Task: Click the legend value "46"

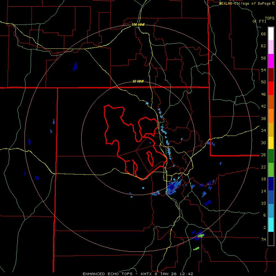Action: tap(263, 94)
